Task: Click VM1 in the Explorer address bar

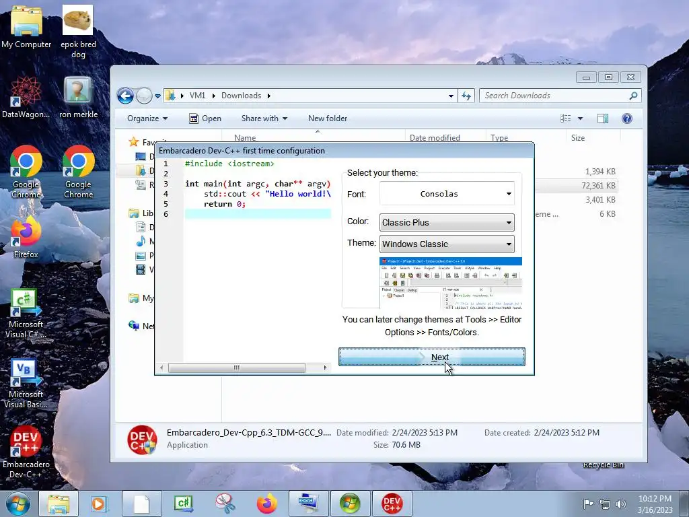Action: 197,96
